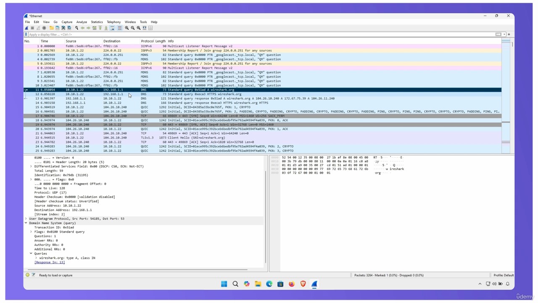Open Firefox from the taskbar
The image size is (538, 303).
292,284
